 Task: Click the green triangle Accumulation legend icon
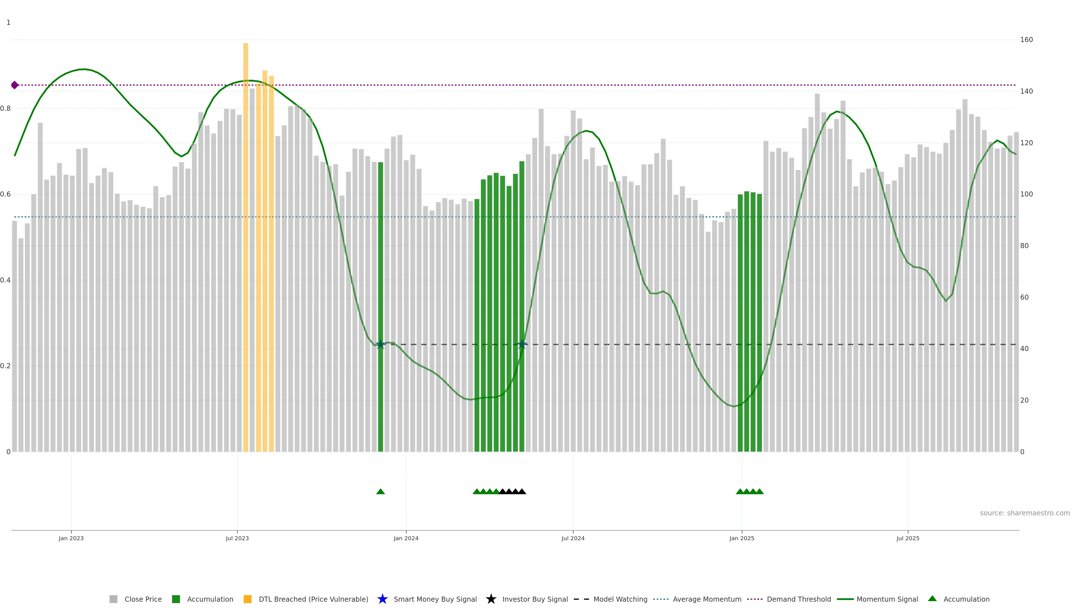932,599
